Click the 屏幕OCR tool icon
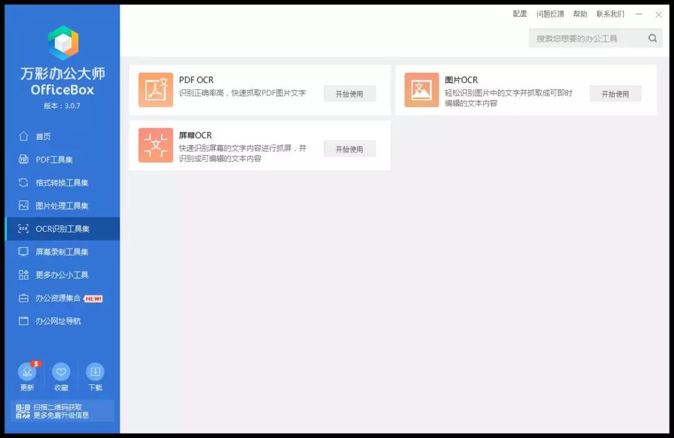Image resolution: width=674 pixels, height=438 pixels. click(155, 145)
